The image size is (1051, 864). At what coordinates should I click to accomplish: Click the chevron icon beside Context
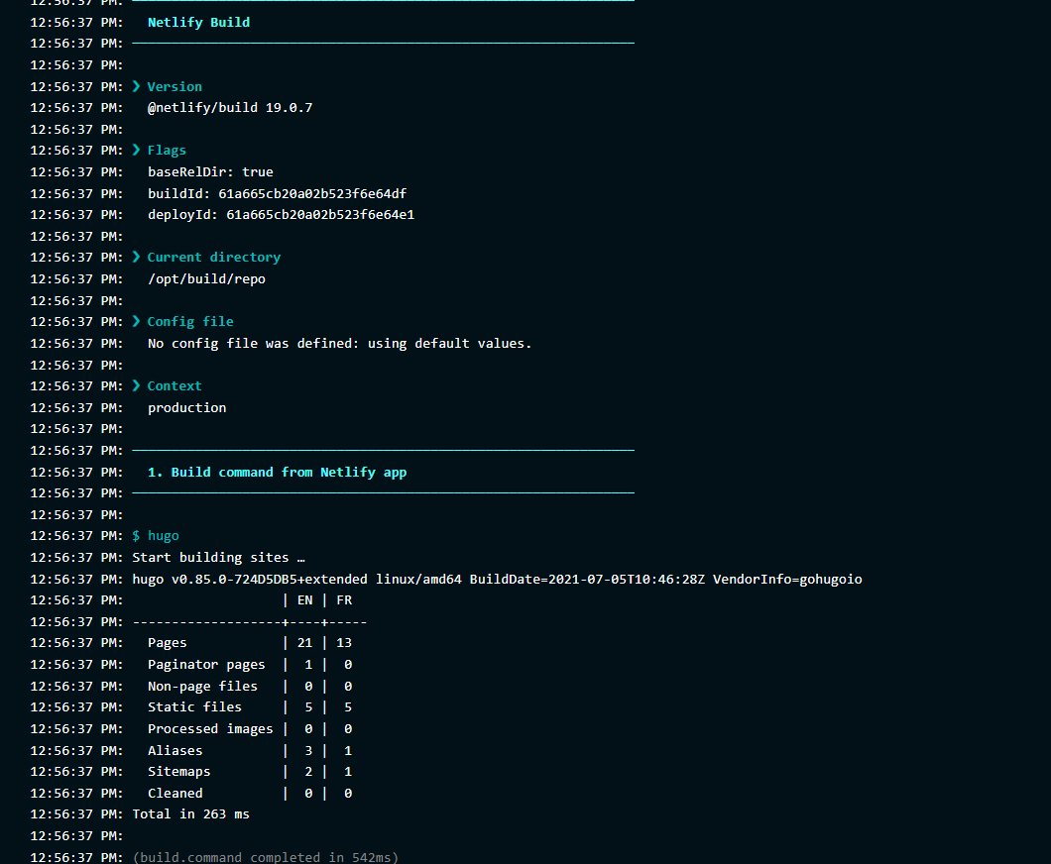click(x=136, y=385)
